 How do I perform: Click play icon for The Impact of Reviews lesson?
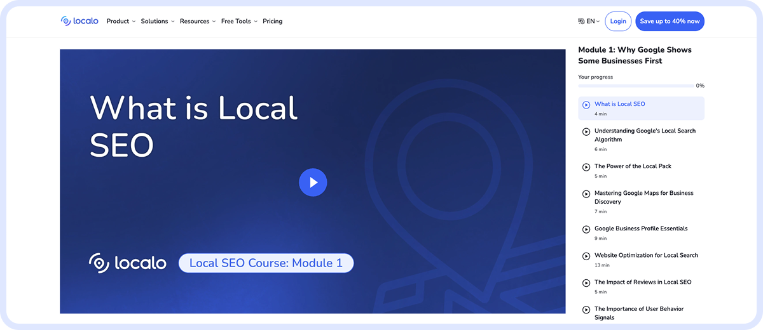586,282
